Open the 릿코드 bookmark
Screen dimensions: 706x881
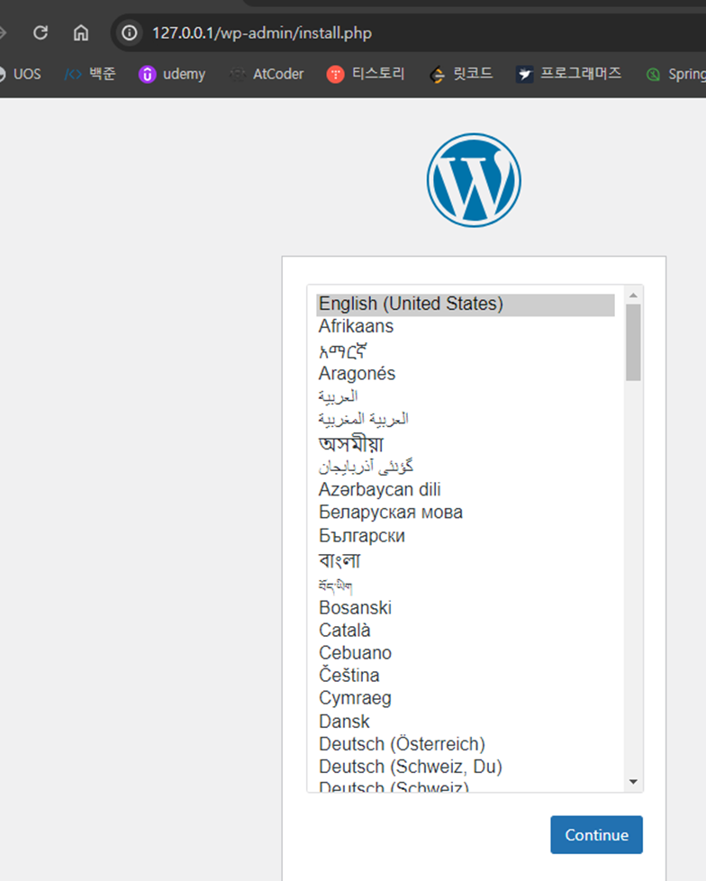click(461, 74)
